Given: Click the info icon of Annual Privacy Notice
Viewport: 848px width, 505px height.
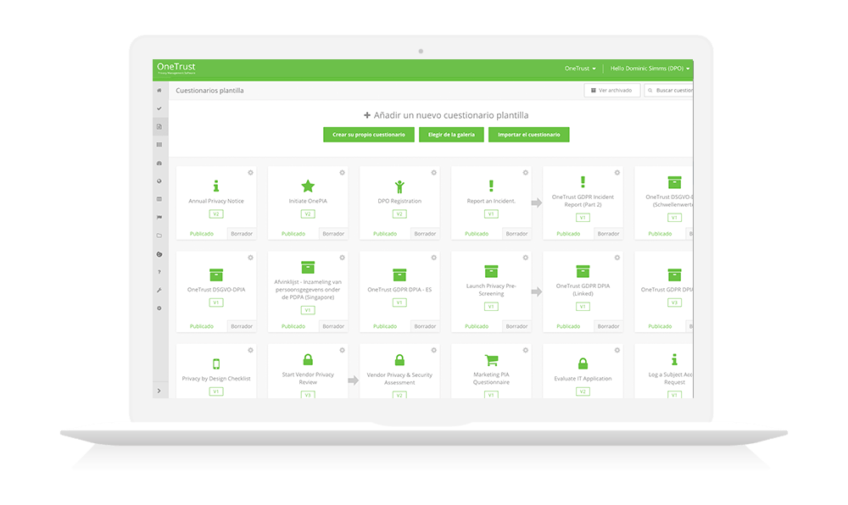Looking at the screenshot, I should point(216,186).
